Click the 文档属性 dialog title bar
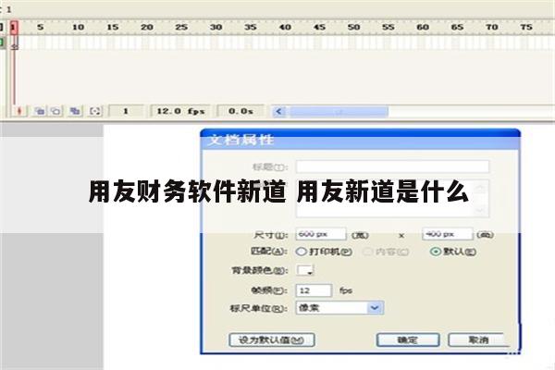Image resolution: width=555 pixels, height=370 pixels. click(361, 140)
